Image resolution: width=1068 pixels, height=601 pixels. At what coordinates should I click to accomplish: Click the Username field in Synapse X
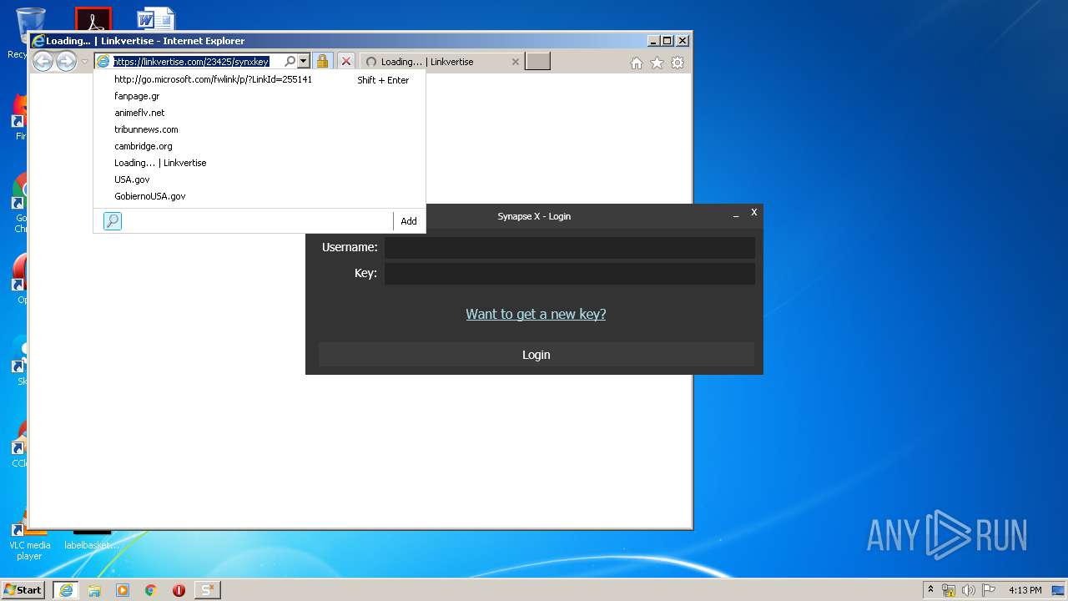(570, 247)
